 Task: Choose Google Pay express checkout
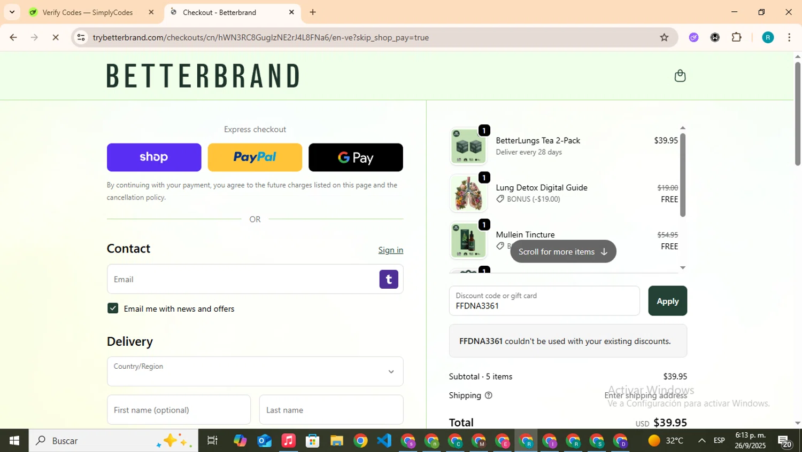point(356,157)
